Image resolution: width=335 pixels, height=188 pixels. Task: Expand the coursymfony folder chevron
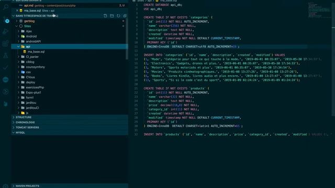point(19,67)
